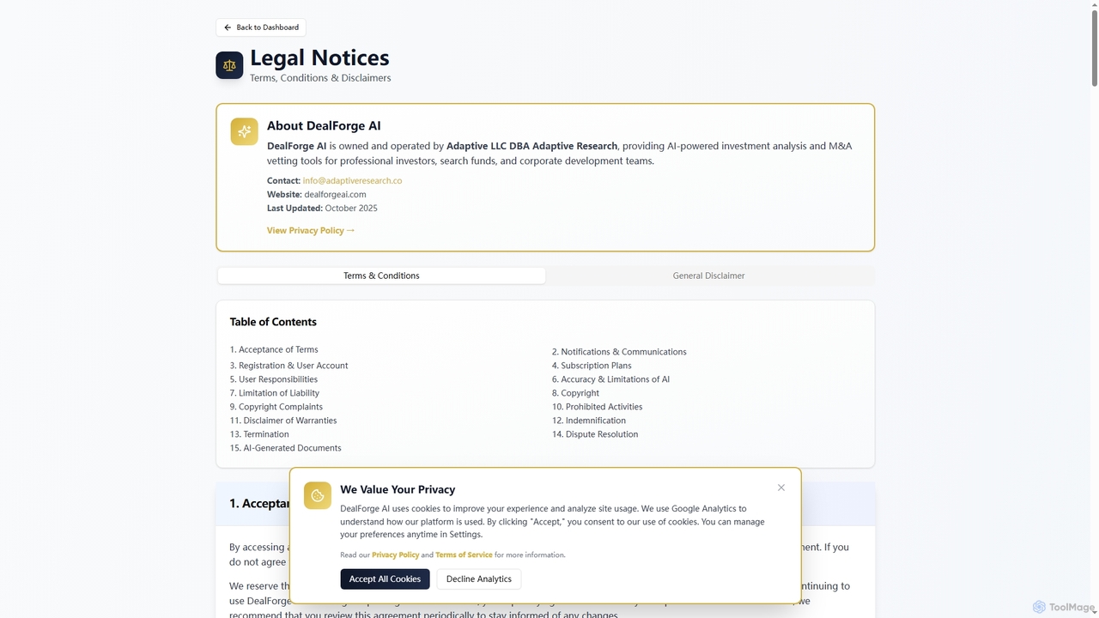Jump to 14. Dispute Resolution
1099x618 pixels.
pyautogui.click(x=595, y=434)
